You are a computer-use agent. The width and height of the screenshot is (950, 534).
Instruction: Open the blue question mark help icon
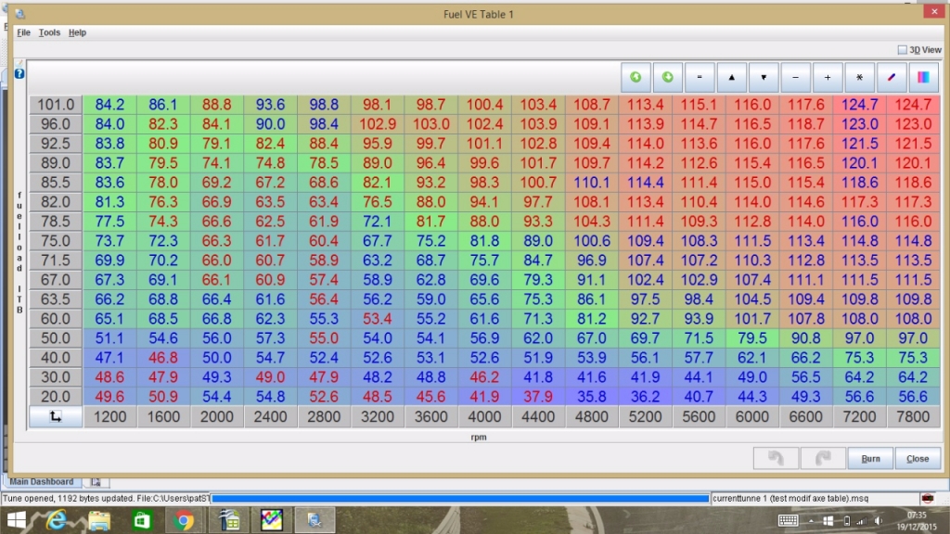click(x=19, y=74)
